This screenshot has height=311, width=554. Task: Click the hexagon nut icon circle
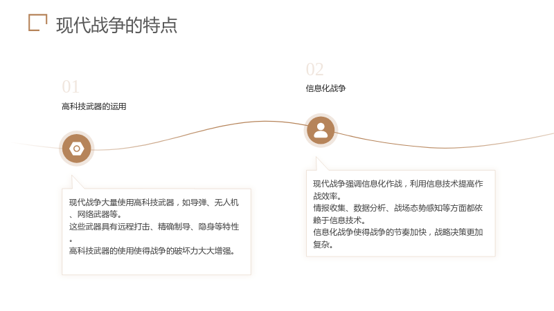coord(76,149)
